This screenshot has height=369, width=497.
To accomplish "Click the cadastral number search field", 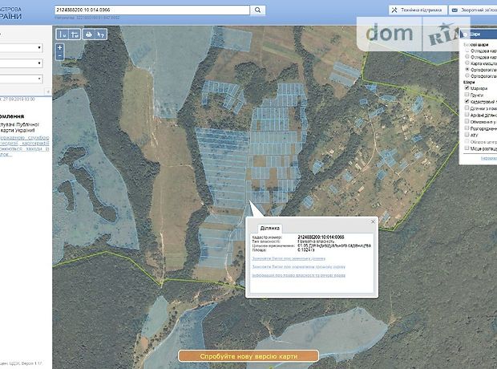I will tap(152, 10).
